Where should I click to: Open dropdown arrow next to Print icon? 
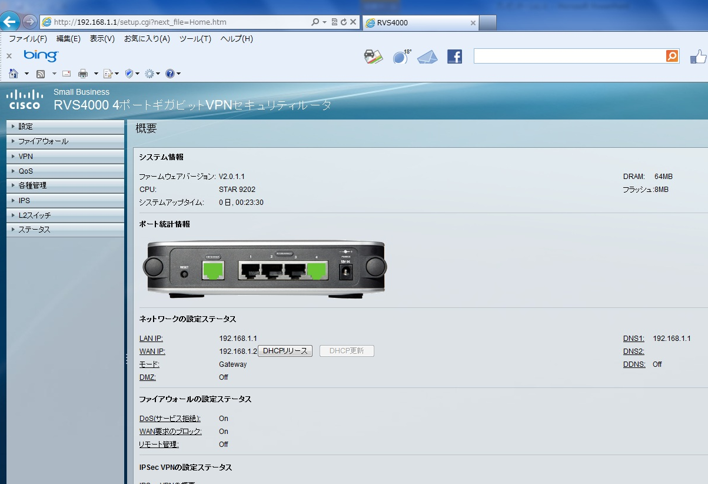[96, 74]
